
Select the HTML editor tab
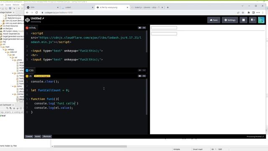pos(31,28)
